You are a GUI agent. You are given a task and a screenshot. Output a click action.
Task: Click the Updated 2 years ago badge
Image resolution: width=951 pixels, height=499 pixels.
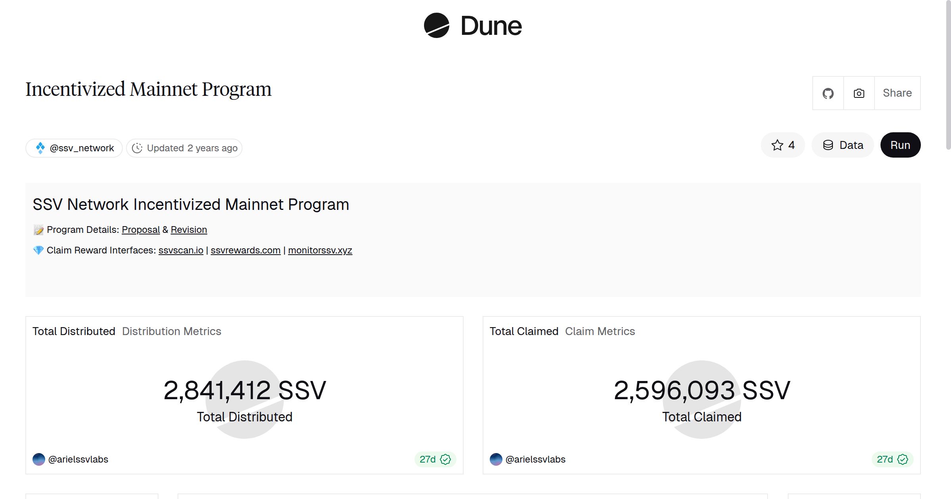click(x=184, y=148)
